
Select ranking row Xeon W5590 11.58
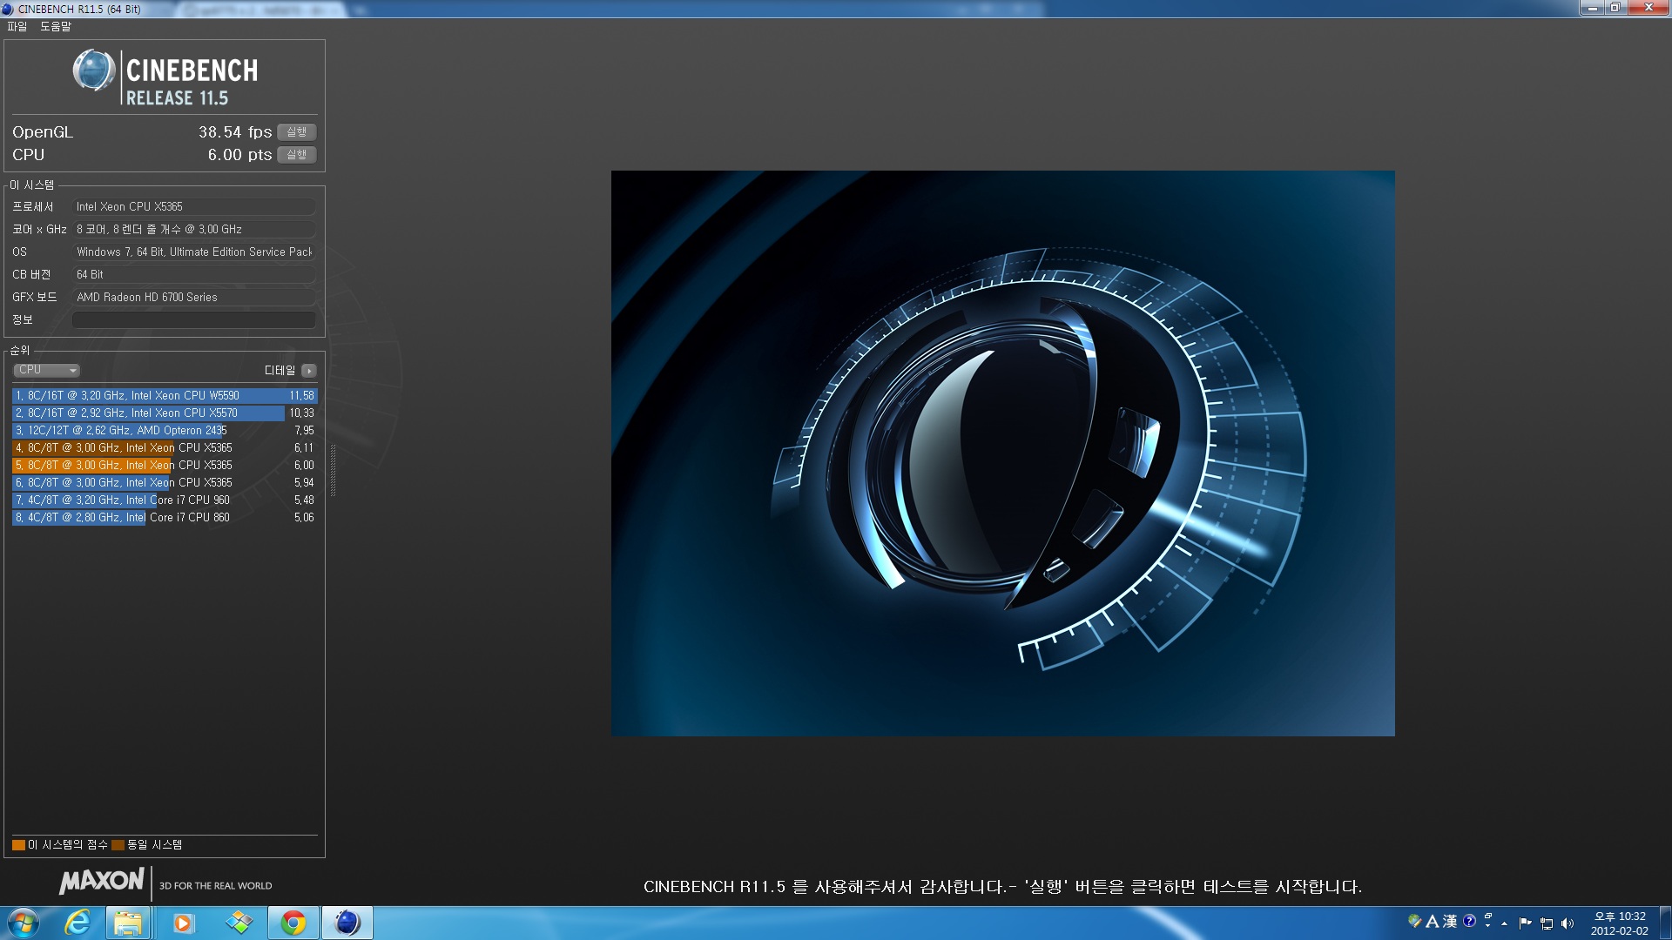(x=165, y=395)
